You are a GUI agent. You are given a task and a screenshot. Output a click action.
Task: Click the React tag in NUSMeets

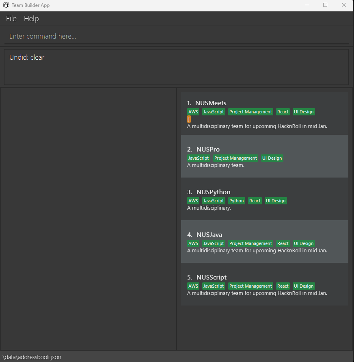(283, 112)
